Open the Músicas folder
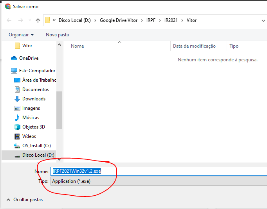 tap(31, 118)
